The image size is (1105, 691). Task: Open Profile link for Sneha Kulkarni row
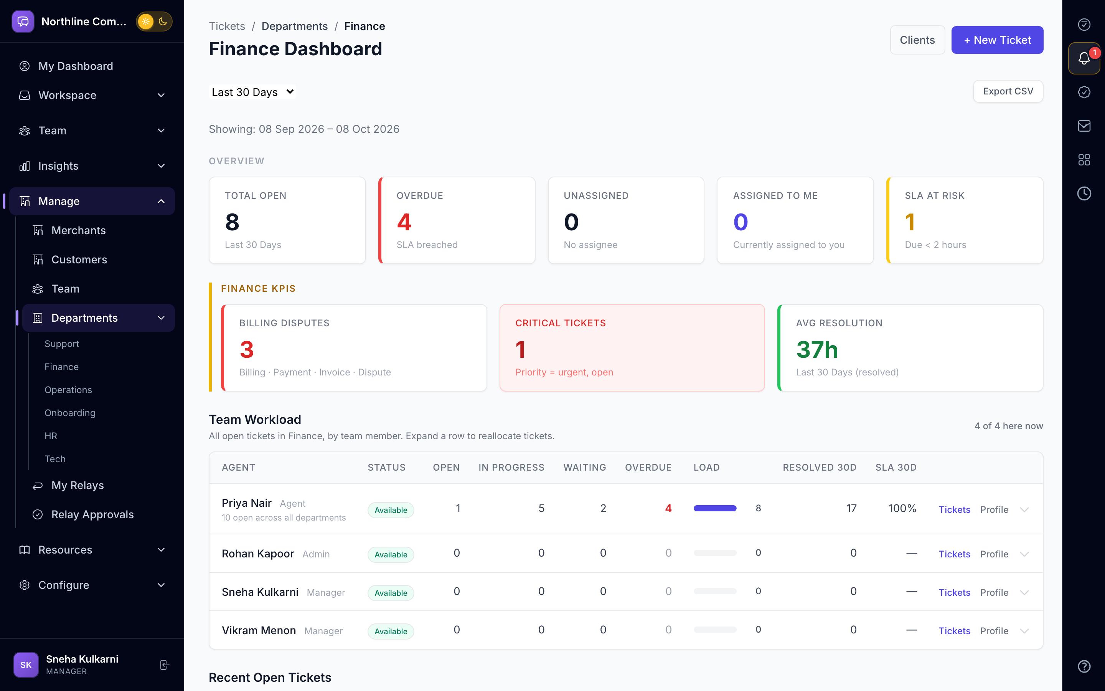[x=994, y=592]
